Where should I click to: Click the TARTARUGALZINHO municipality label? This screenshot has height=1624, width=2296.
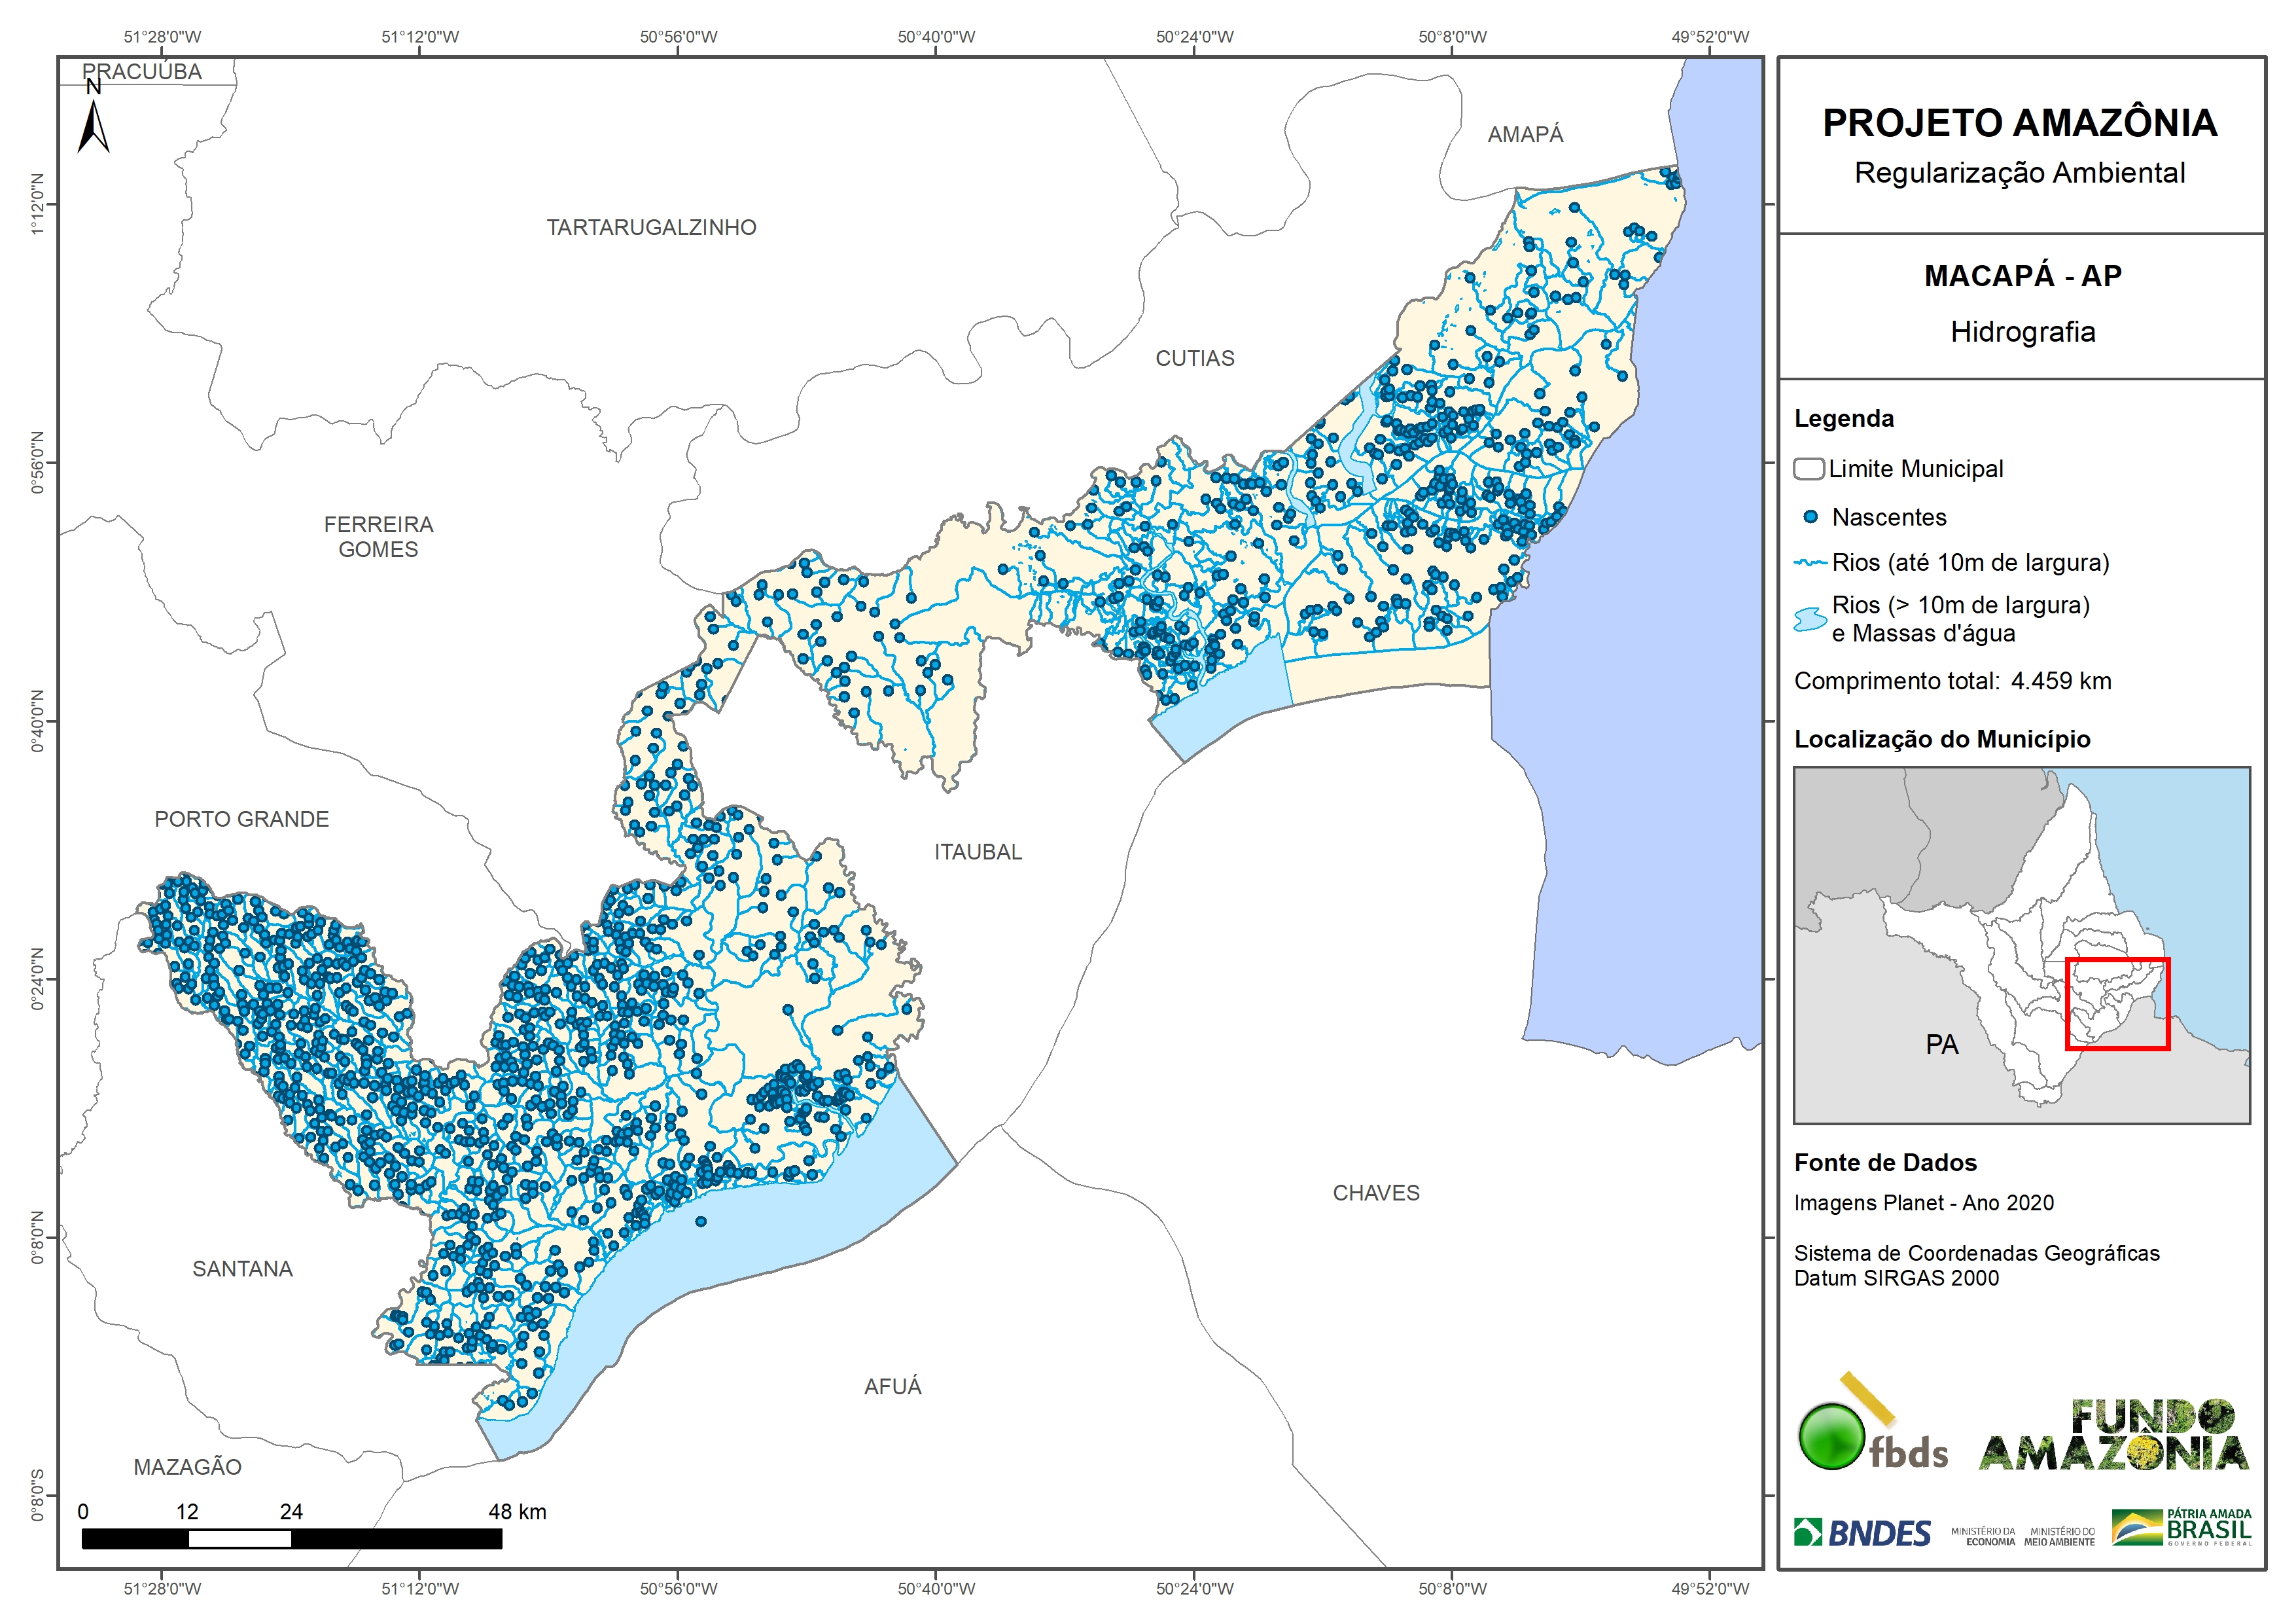point(651,228)
